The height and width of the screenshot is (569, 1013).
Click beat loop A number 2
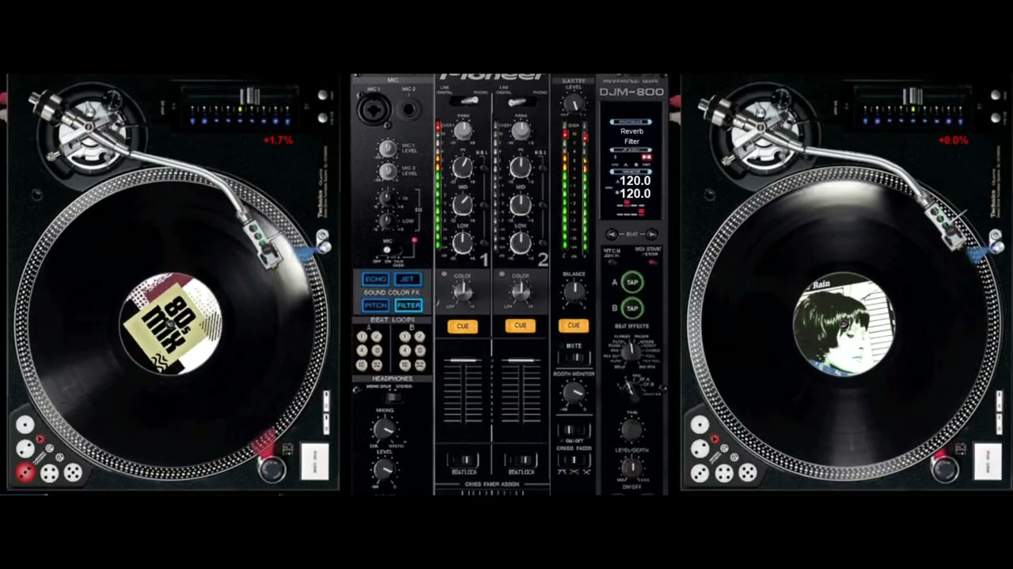pyautogui.click(x=377, y=337)
